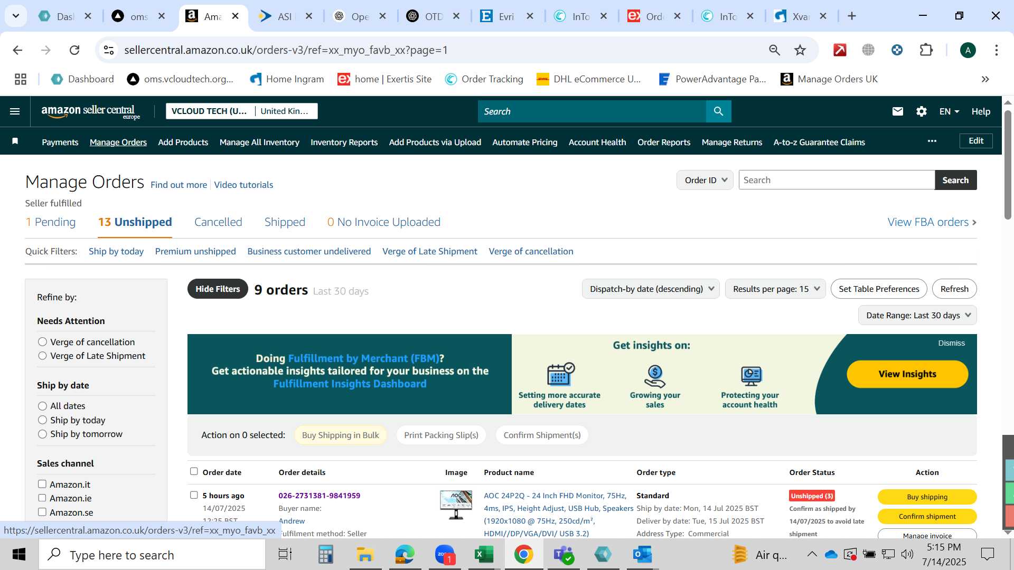Open the Order ID search type dropdown
Image resolution: width=1014 pixels, height=570 pixels.
pyautogui.click(x=705, y=180)
